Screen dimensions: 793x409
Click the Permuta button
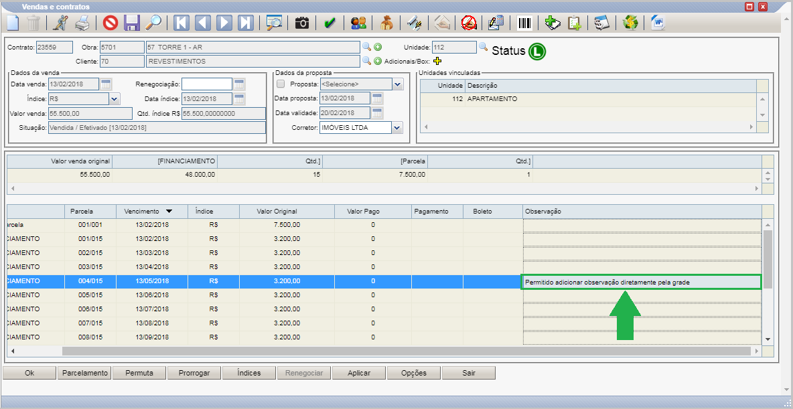(139, 373)
